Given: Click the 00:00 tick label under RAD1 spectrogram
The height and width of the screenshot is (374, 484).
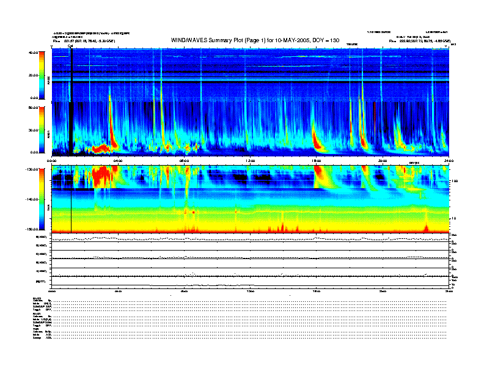Looking at the screenshot, I should tap(51, 161).
